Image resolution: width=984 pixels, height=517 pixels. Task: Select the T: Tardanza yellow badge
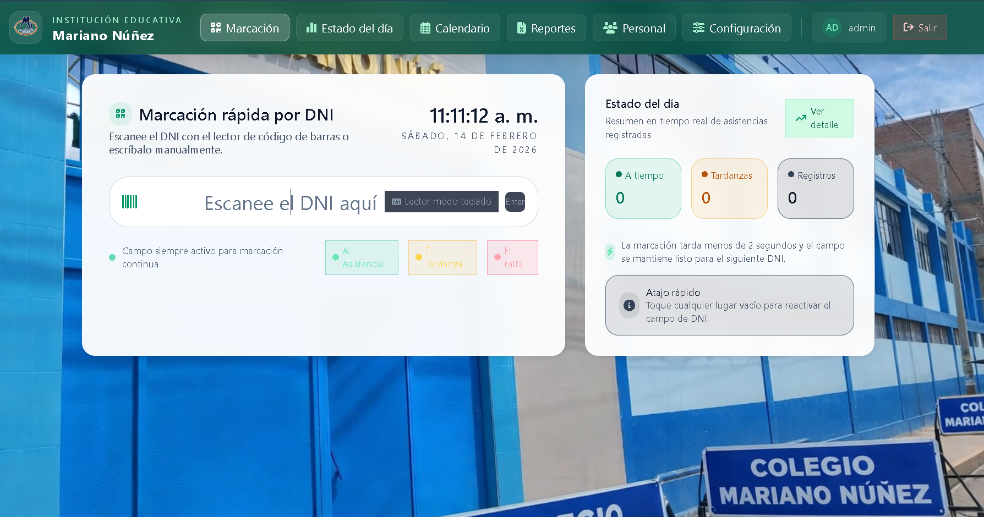pos(442,257)
